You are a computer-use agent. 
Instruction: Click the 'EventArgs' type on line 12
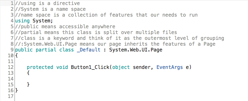click(x=169, y=67)
